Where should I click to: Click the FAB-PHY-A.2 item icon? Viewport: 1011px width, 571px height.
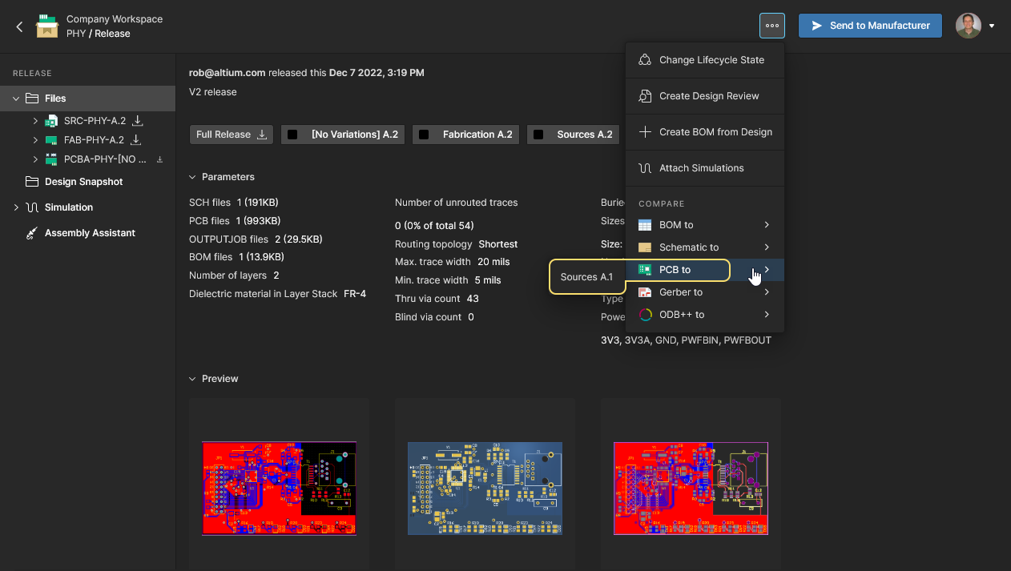point(51,140)
